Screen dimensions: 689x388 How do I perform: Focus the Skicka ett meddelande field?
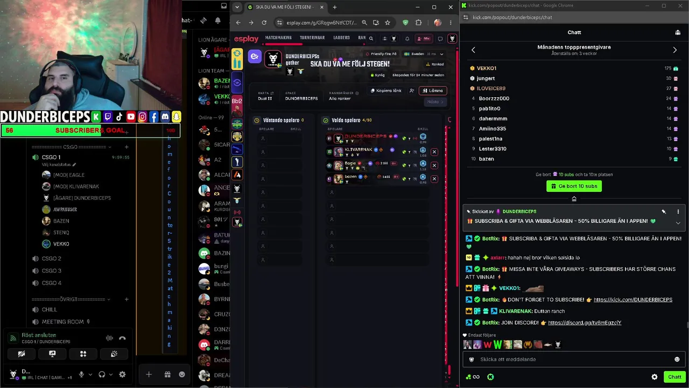(574, 359)
